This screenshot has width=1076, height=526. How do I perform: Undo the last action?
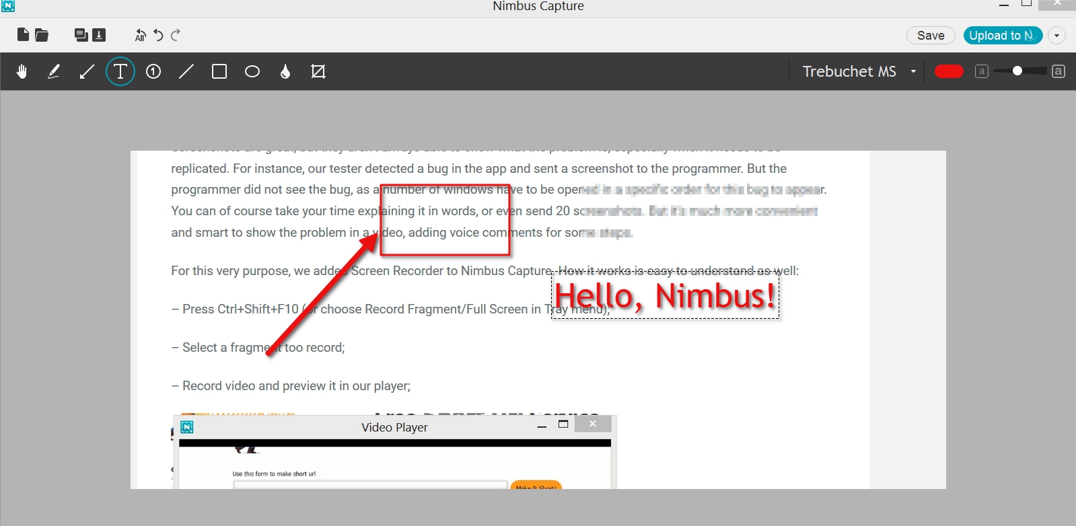coord(158,35)
